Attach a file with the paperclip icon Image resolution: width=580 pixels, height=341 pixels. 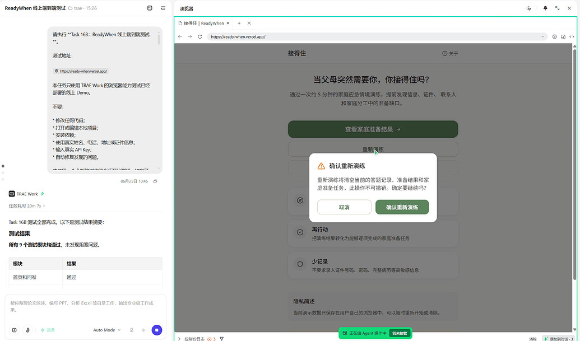click(x=27, y=330)
